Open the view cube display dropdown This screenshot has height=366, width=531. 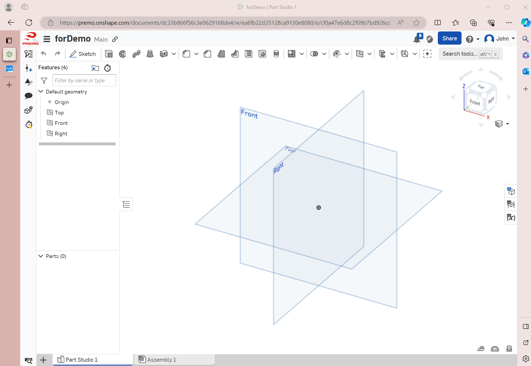pyautogui.click(x=507, y=124)
